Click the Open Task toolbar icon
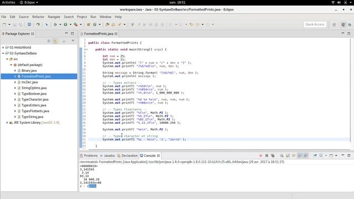This screenshot has width=354, height=199. tap(113, 24)
